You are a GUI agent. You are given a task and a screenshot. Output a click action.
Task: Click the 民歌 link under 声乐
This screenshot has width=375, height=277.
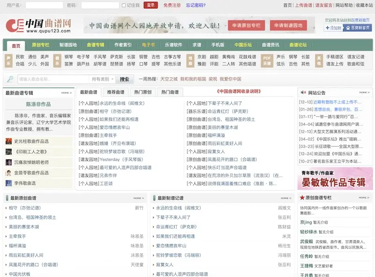20,57
